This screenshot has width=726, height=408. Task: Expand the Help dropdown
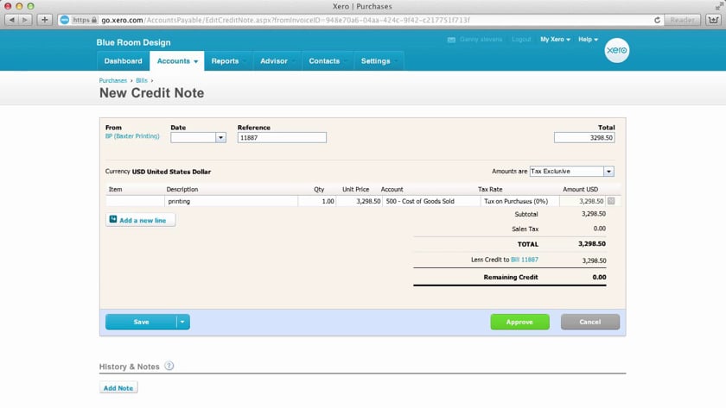[x=588, y=40]
